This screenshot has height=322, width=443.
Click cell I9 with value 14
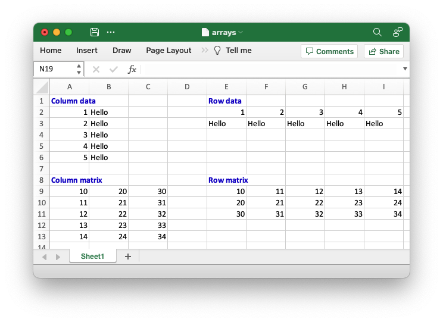383,191
